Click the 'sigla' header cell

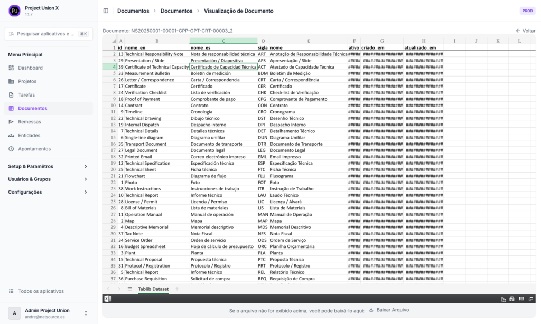click(x=263, y=48)
